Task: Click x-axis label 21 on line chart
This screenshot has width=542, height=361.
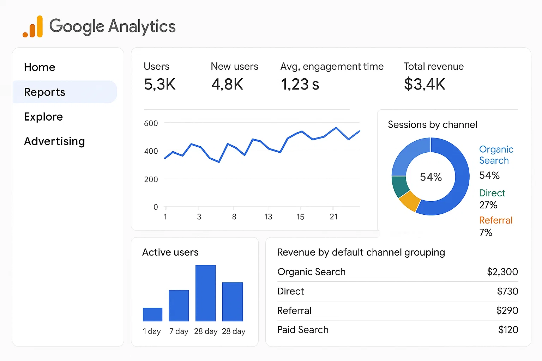Action: 333,217
